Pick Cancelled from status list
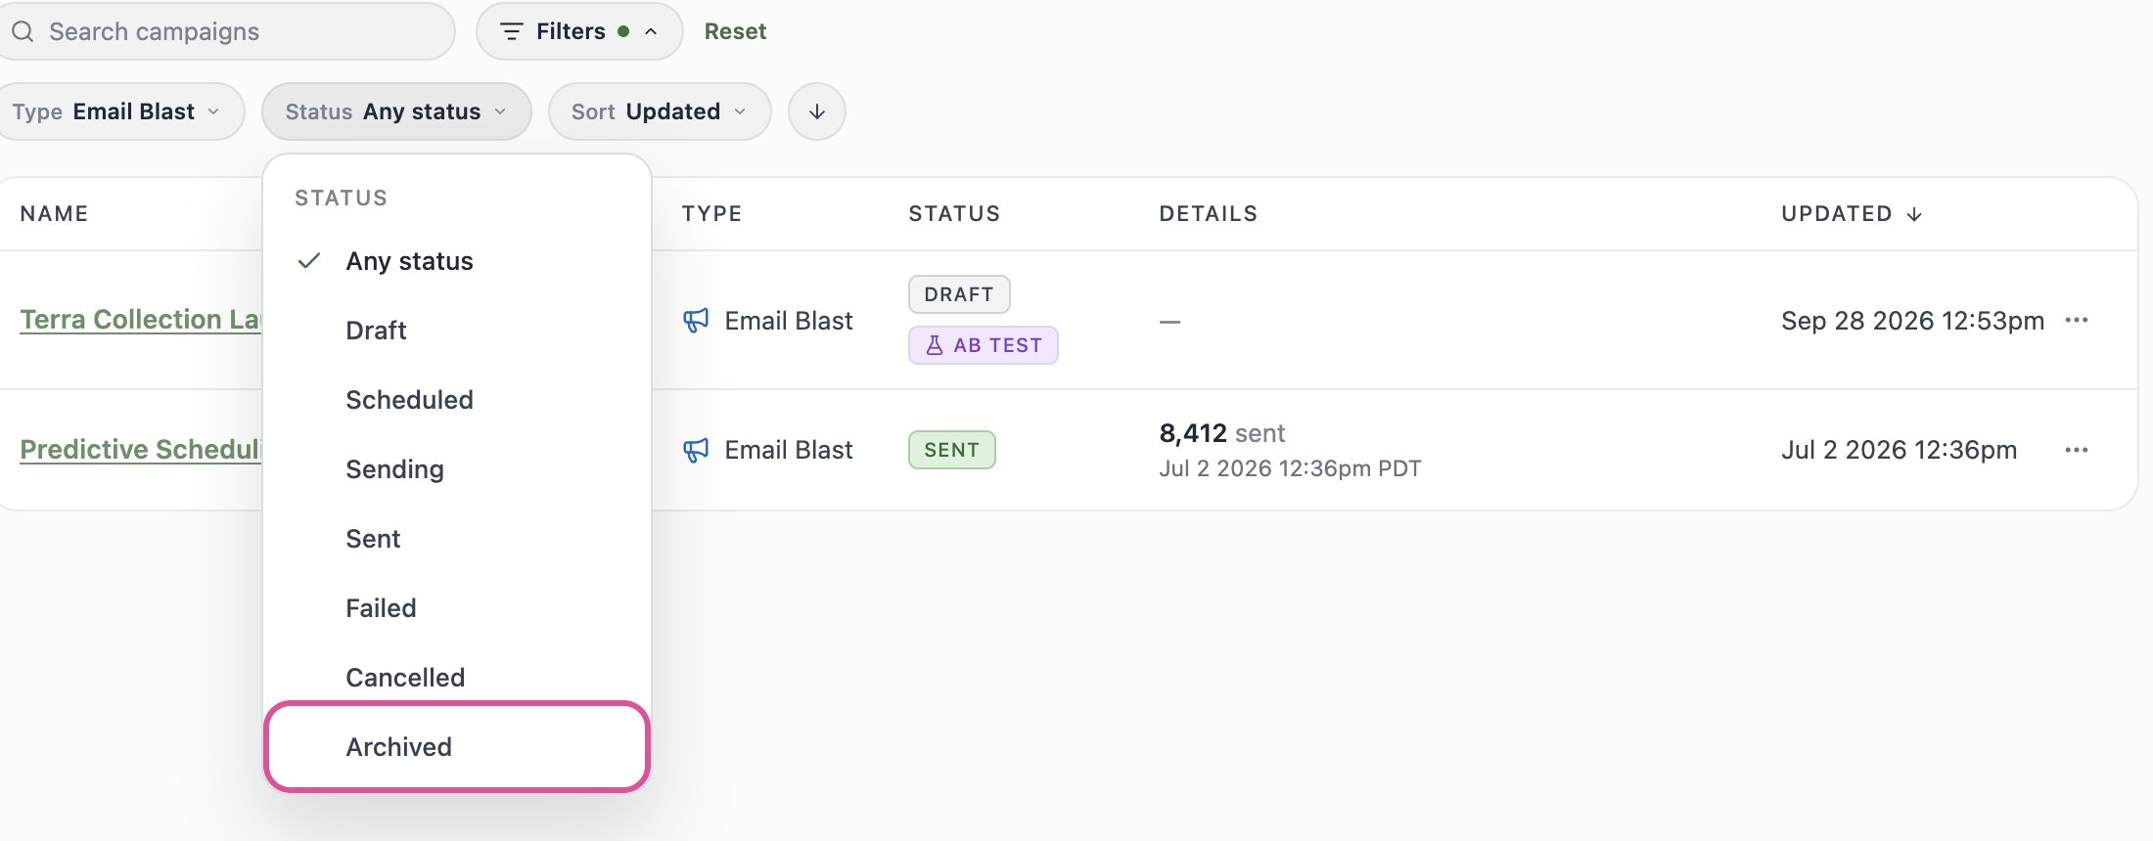The width and height of the screenshot is (2153, 841). coord(457,678)
